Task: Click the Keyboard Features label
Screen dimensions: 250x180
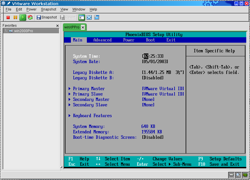Action: coord(92,116)
